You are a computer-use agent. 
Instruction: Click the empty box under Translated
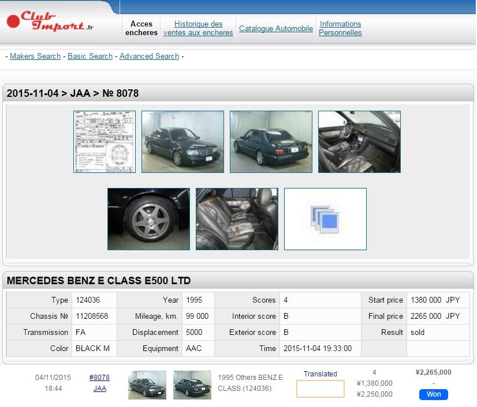tap(320, 389)
